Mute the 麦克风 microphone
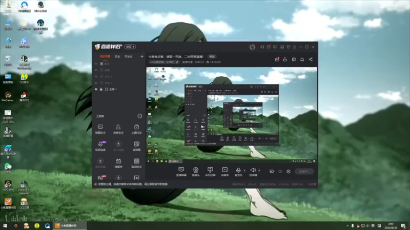The height and width of the screenshot is (230, 410). click(x=238, y=172)
